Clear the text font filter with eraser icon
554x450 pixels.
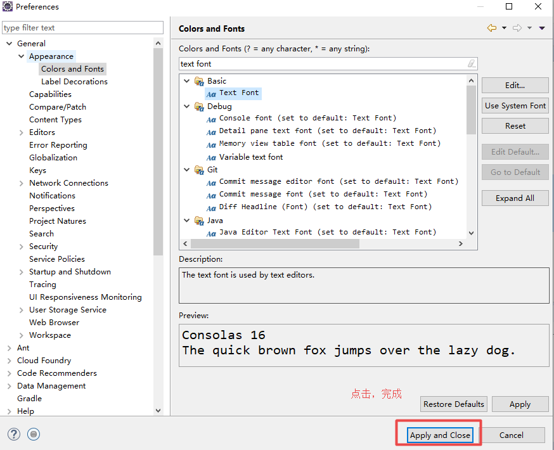[472, 63]
